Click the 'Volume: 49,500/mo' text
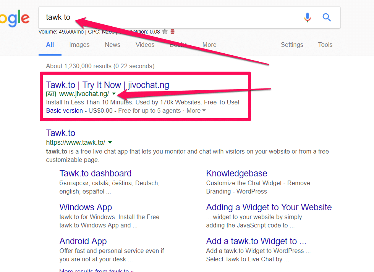Screen dimensions: 374x272 (61, 32)
